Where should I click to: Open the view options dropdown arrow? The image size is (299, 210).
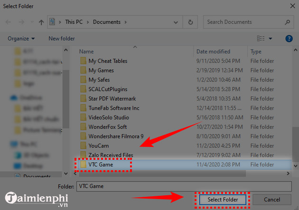click(x=271, y=38)
